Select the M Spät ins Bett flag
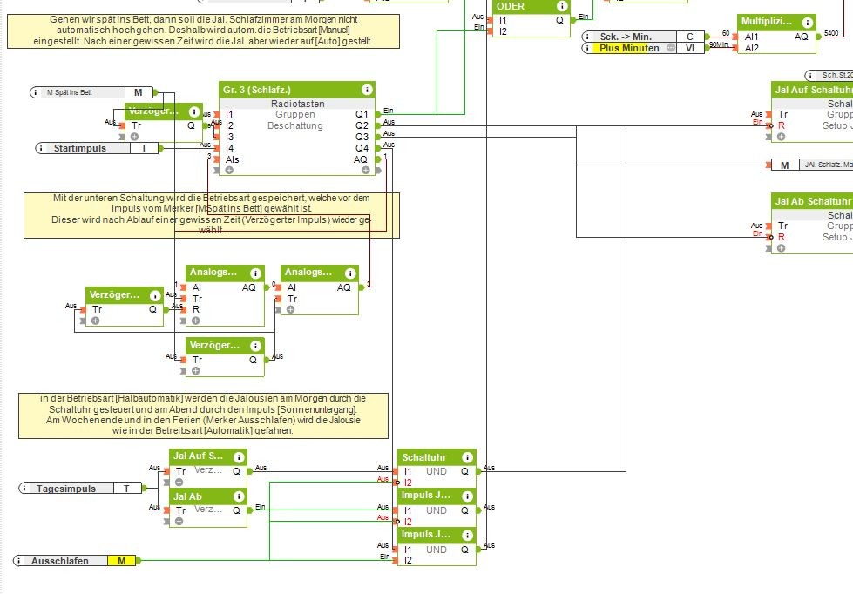 (92, 92)
